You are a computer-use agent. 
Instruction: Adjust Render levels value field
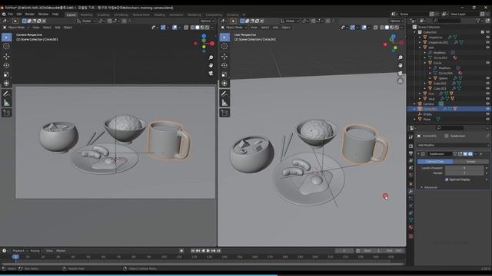tap(464, 173)
